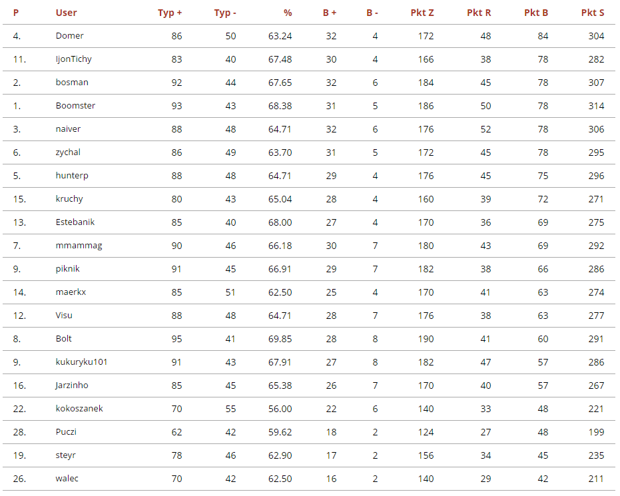
Task: Sort by 'B +' column header
Action: click(x=329, y=13)
